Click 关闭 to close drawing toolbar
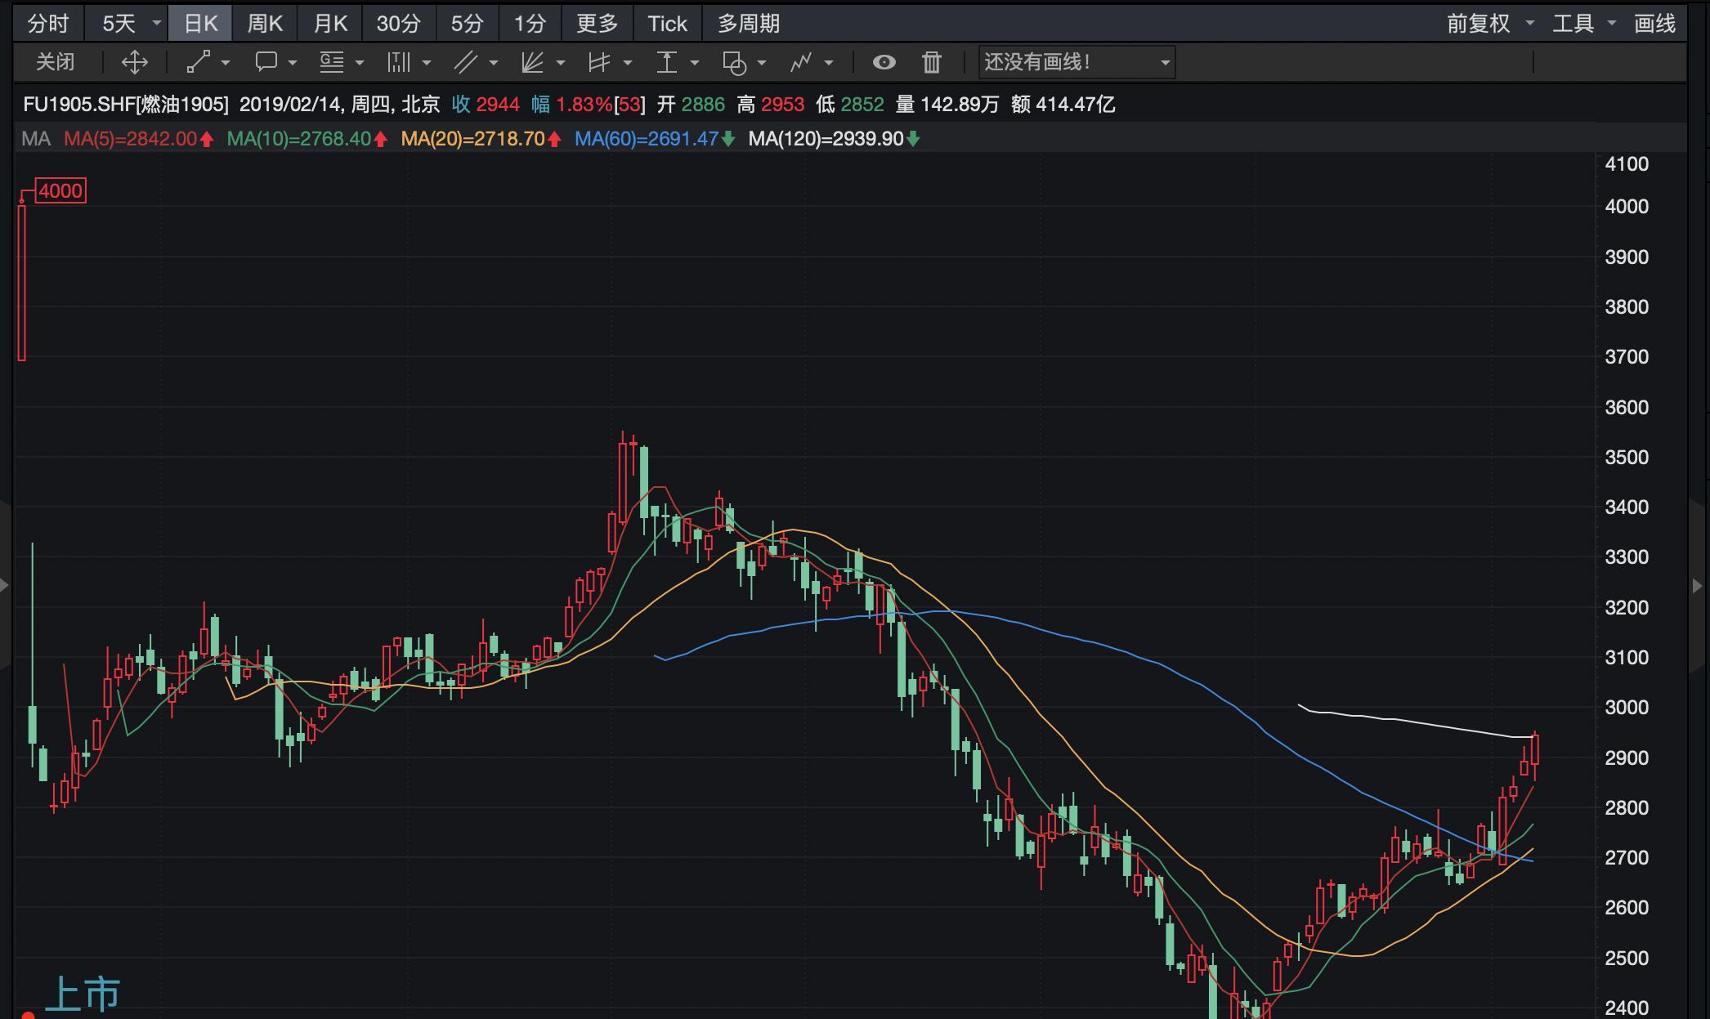The image size is (1710, 1019). pyautogui.click(x=56, y=62)
